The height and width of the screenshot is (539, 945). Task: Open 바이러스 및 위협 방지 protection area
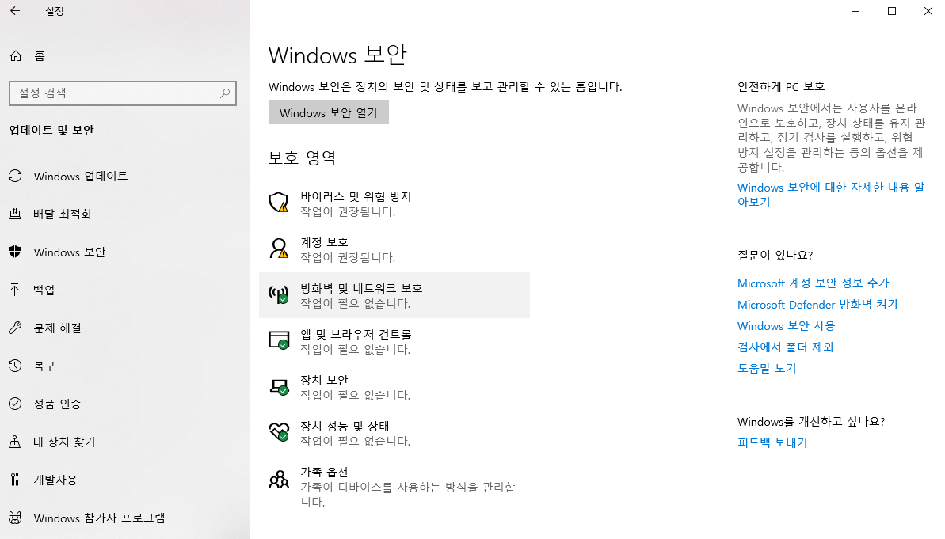[394, 203]
